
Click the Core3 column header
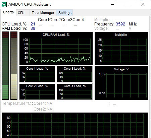(x=67, y=20)
